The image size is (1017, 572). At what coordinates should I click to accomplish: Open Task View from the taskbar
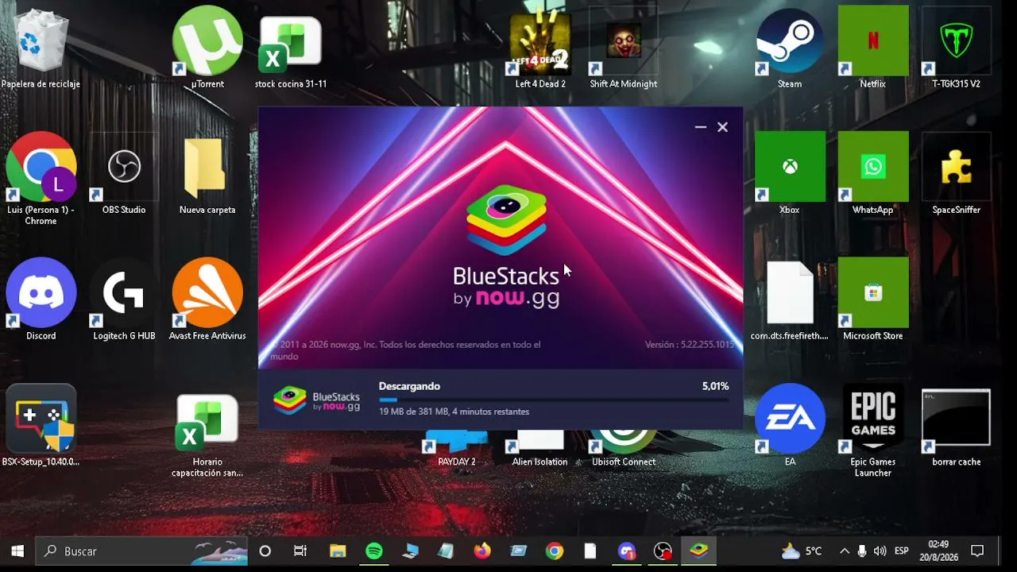tap(300, 551)
